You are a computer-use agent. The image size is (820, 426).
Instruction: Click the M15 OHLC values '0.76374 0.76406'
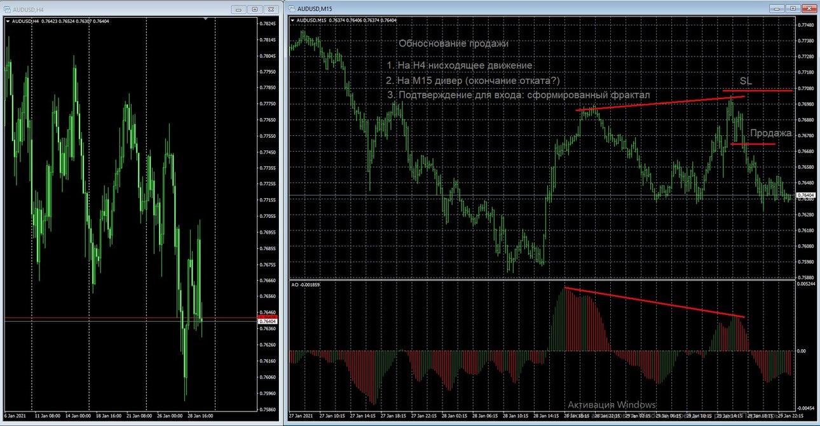coord(346,20)
